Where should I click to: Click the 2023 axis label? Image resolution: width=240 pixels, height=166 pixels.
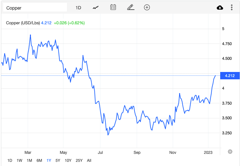(208, 153)
